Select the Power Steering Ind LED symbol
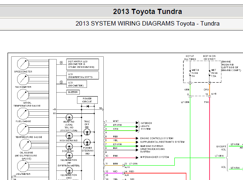243x180 pixels. pos(87,142)
